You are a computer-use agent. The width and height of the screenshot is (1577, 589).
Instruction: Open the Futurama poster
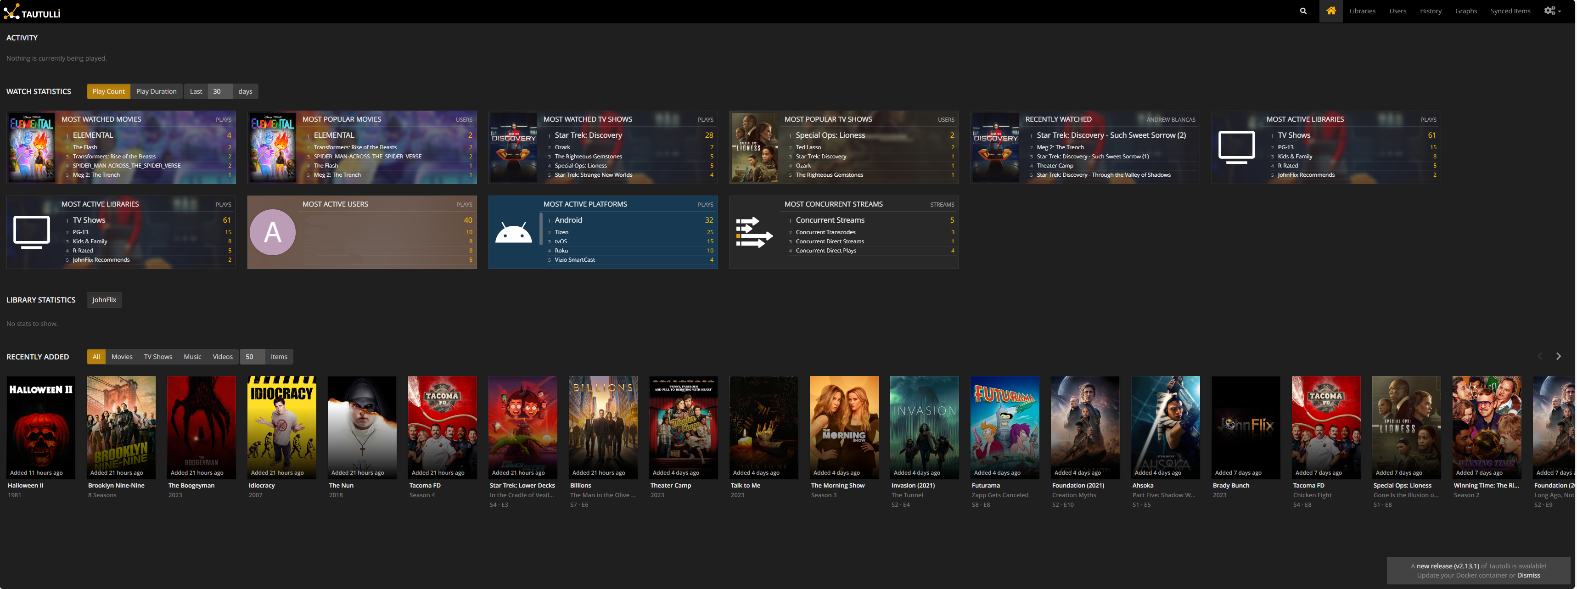click(x=1005, y=427)
